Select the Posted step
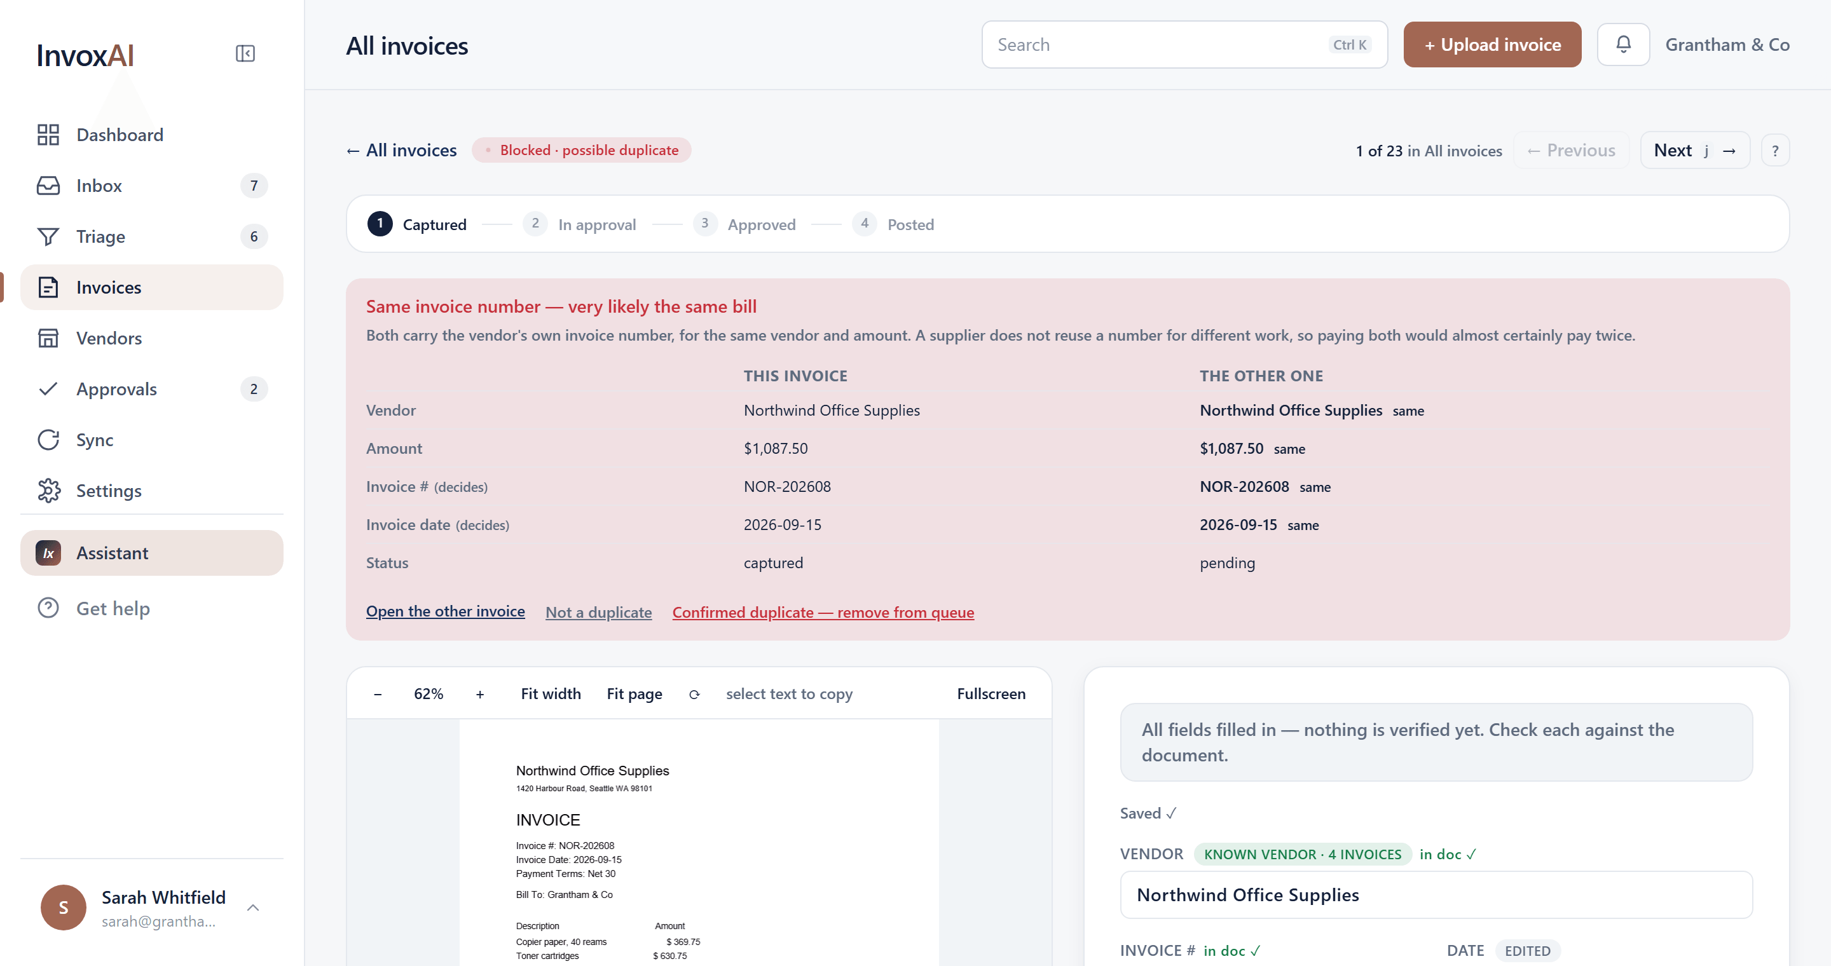 (x=893, y=224)
